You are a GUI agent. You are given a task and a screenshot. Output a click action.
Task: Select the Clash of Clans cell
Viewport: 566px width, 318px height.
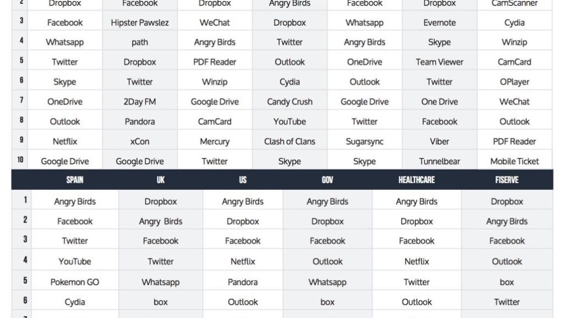(x=289, y=141)
